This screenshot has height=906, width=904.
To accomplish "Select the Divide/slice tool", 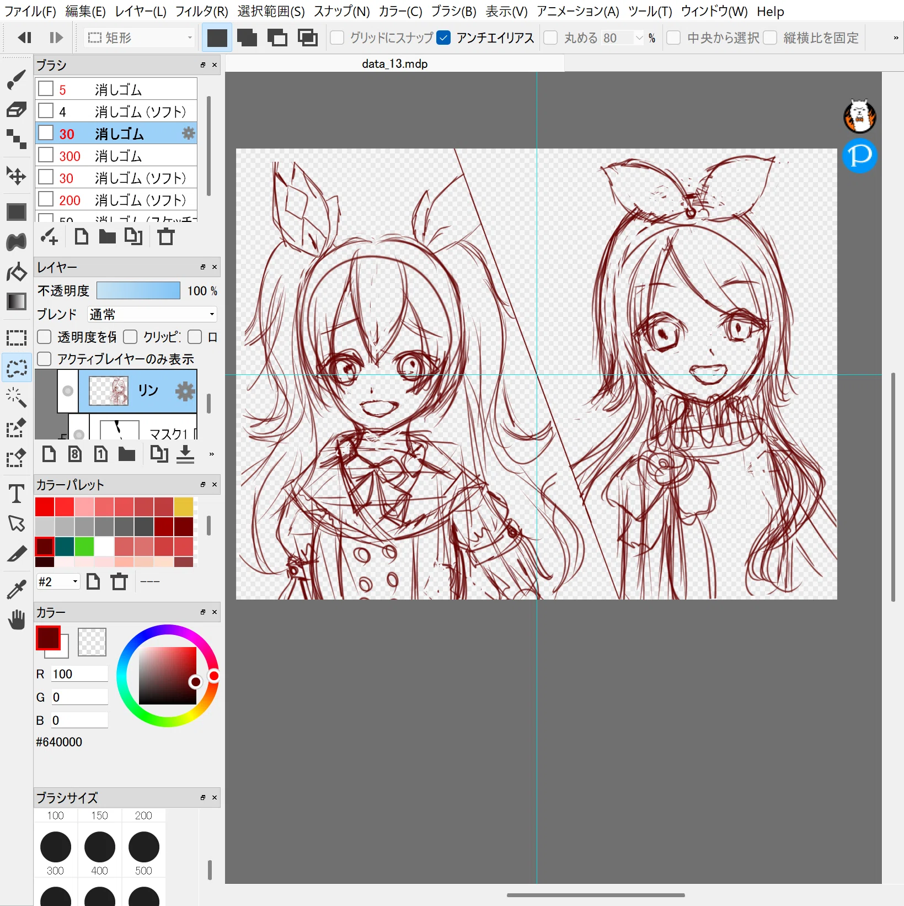I will click(x=16, y=553).
